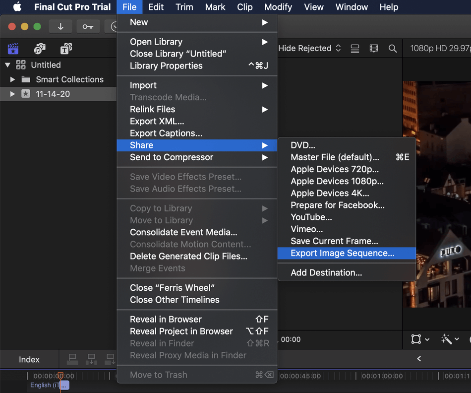Select the Untitled library grid icon
This screenshot has width=471, height=393.
[21, 65]
